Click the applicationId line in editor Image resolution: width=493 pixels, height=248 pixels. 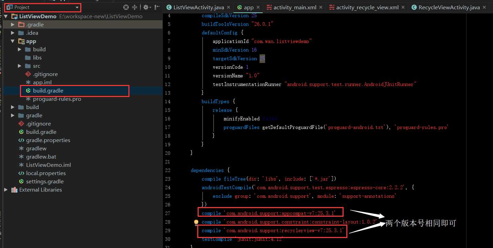262,41
